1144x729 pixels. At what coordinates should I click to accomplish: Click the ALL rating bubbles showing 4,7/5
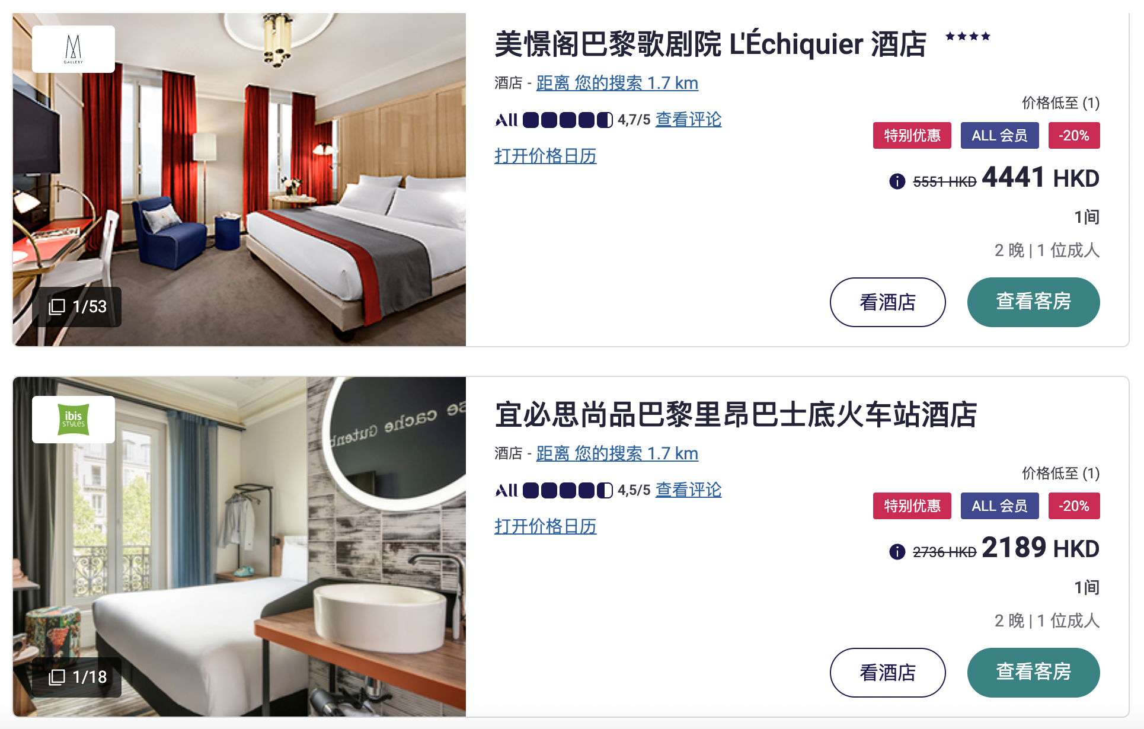coord(568,120)
